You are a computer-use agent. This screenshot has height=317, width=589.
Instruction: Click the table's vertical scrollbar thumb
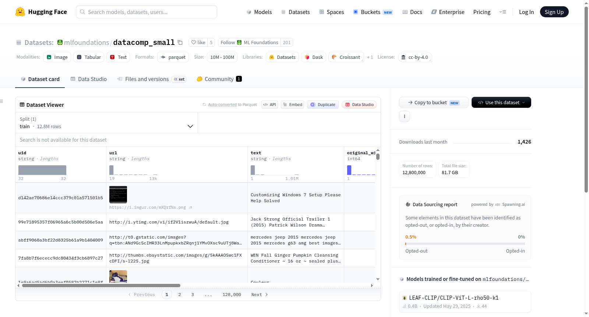click(378, 156)
